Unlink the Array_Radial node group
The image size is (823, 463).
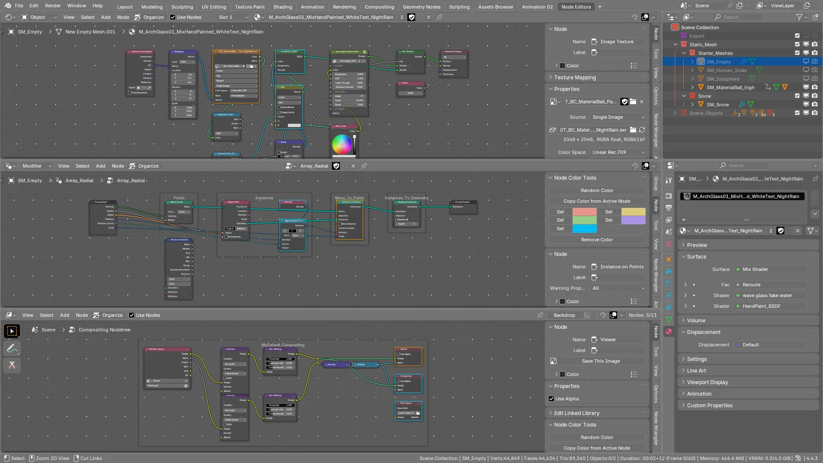[x=353, y=166]
